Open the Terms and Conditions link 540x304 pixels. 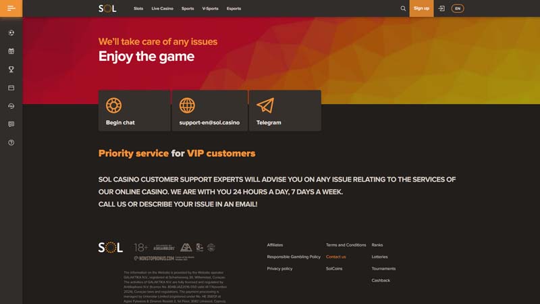[346, 245]
